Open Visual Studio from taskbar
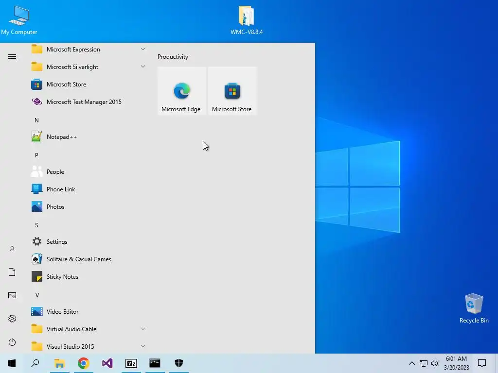The height and width of the screenshot is (373, 498). (107, 363)
